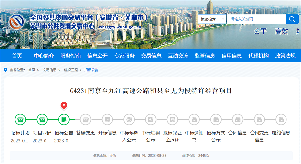Open the 中标结果公示 step icon
Screen dimensions: 301x164
[151, 119]
